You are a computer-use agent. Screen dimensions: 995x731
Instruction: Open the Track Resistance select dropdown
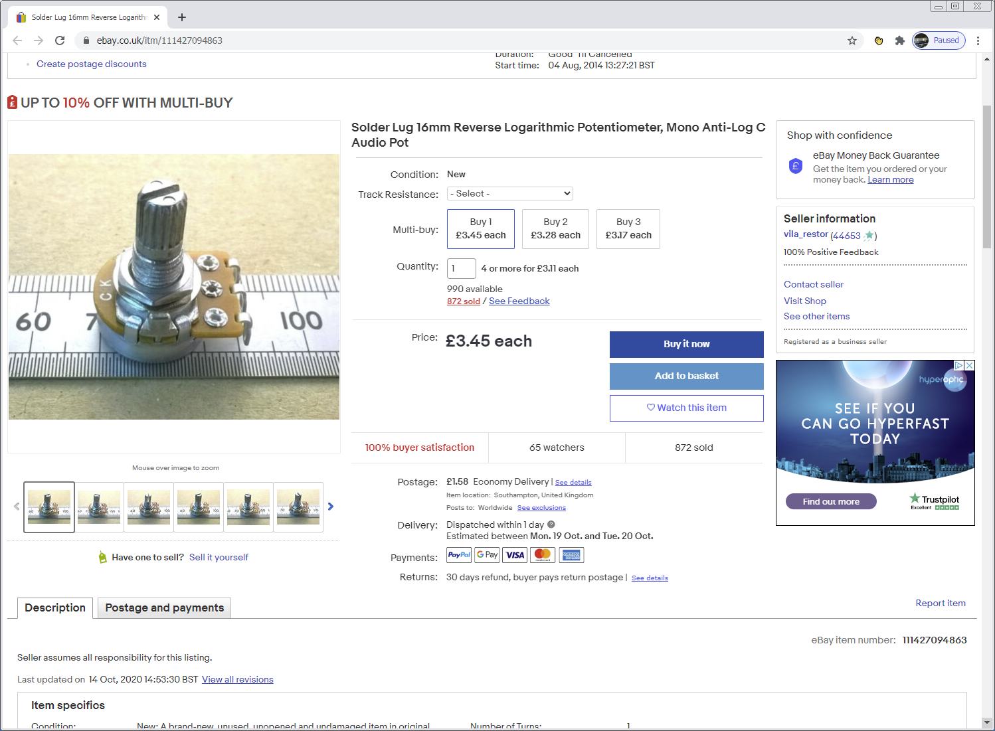coord(509,193)
